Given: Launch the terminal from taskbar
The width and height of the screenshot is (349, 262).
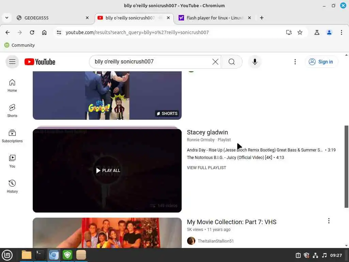Looking at the screenshot, I should (x=40, y=255).
